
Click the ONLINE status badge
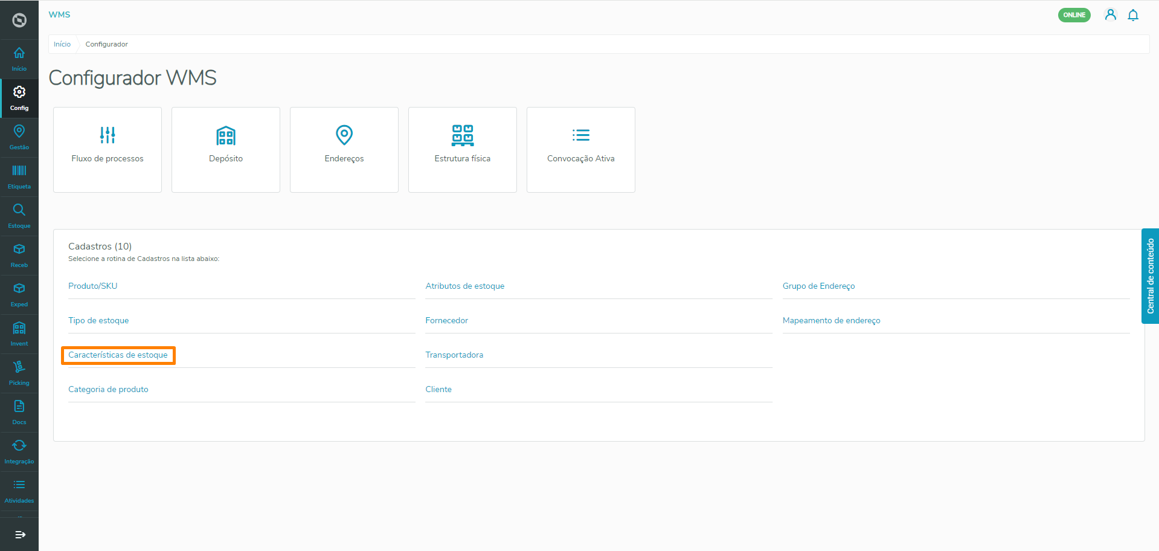point(1074,15)
